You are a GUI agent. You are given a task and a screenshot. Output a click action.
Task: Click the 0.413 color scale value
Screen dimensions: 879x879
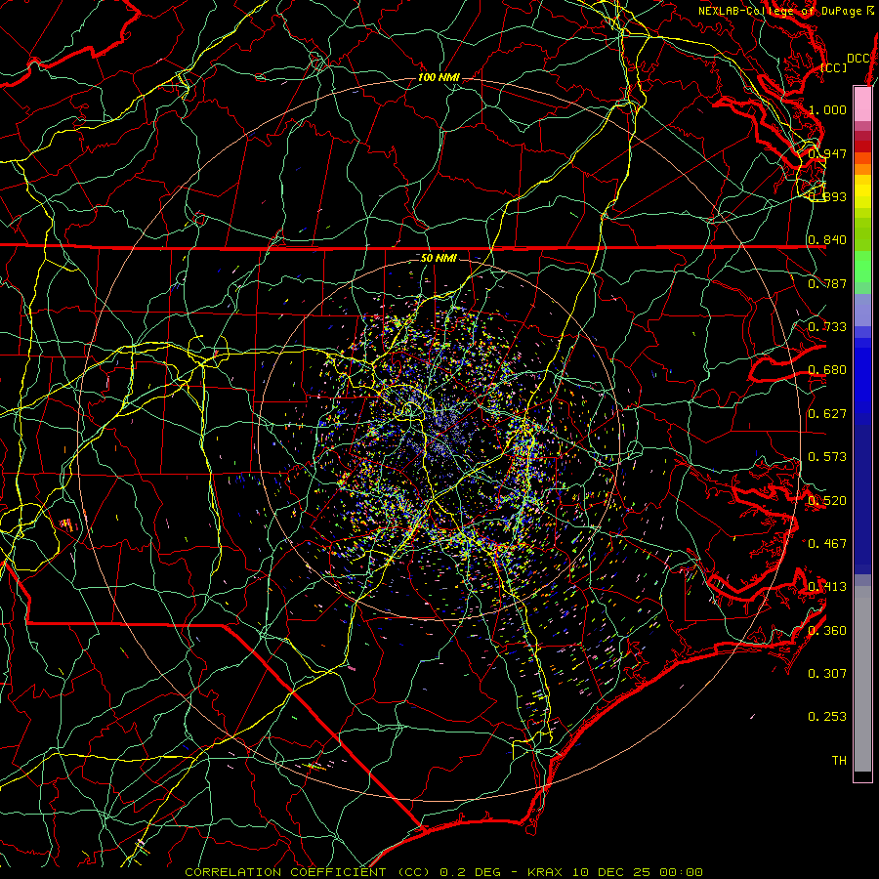[x=827, y=587]
